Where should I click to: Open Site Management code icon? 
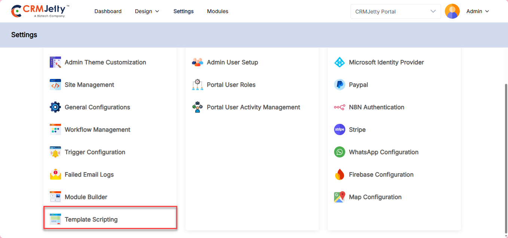point(55,85)
